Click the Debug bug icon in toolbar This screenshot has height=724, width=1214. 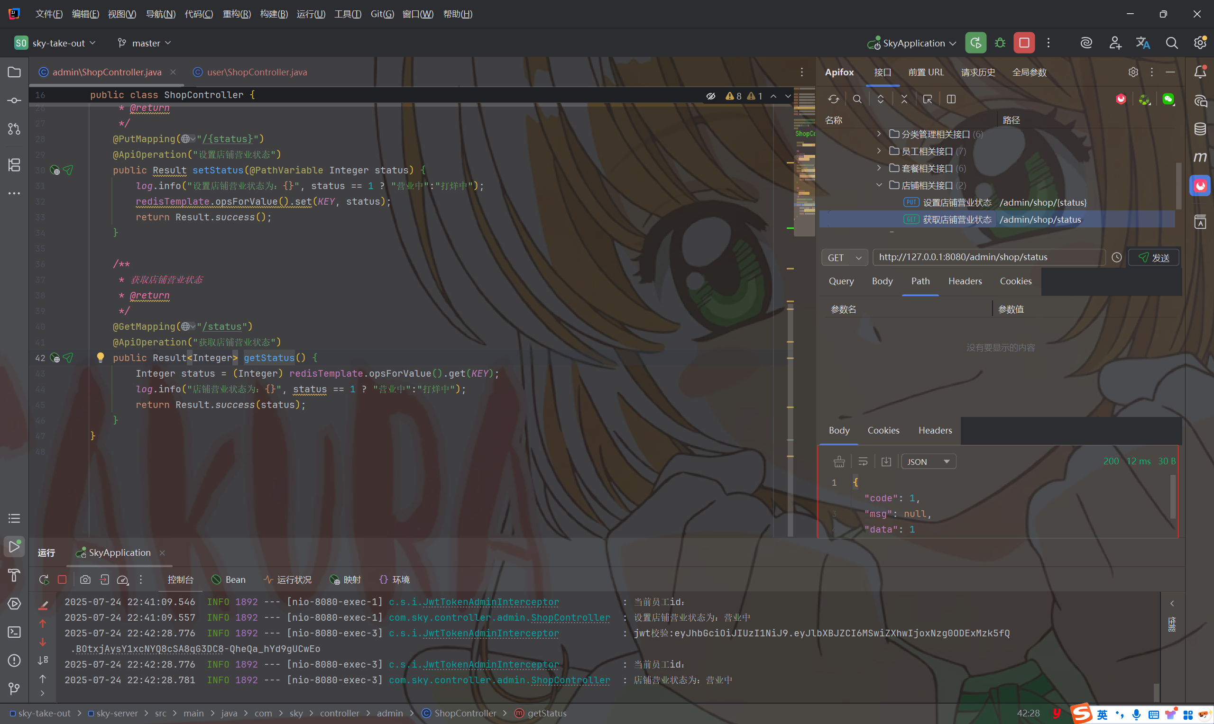coord(1000,43)
